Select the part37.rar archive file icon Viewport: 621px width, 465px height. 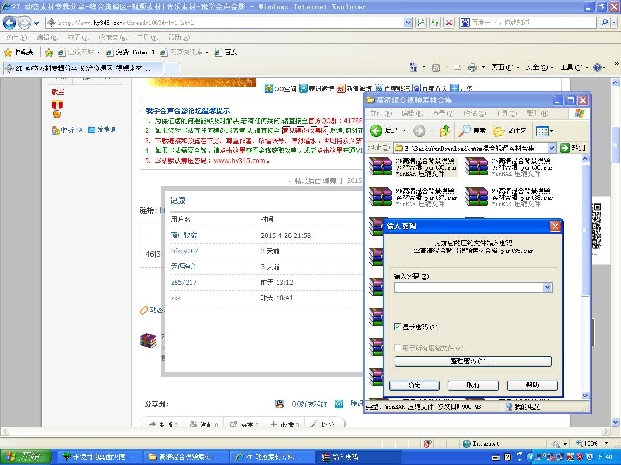point(381,197)
